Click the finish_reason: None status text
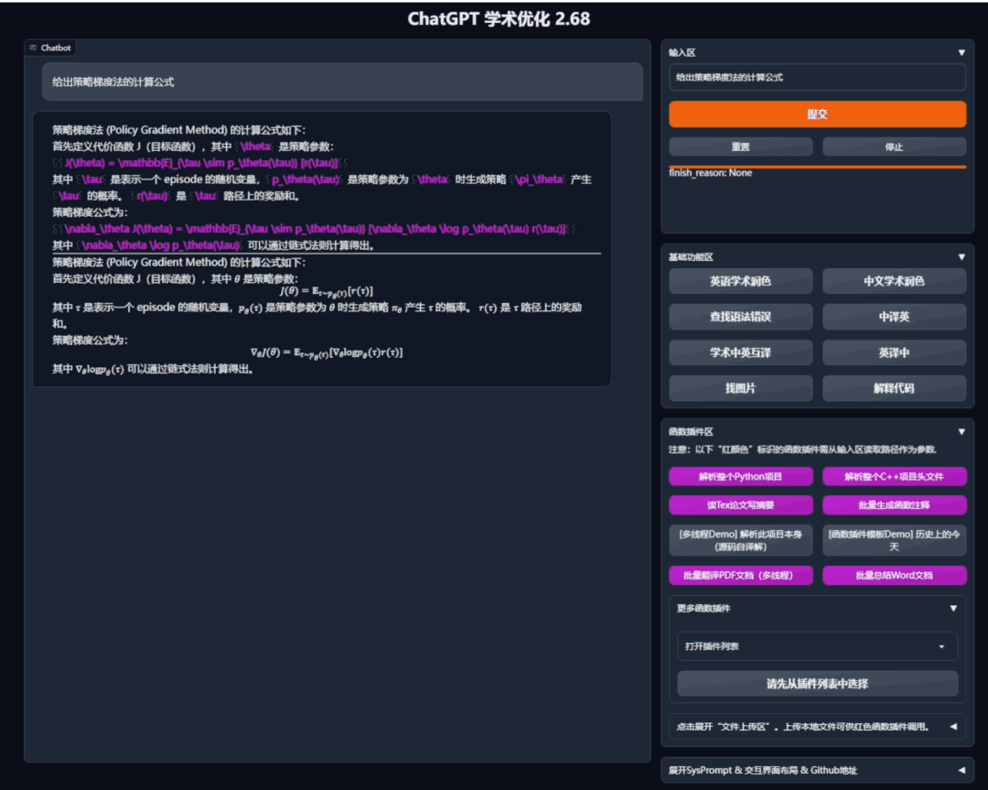Image resolution: width=988 pixels, height=790 pixels. click(710, 173)
